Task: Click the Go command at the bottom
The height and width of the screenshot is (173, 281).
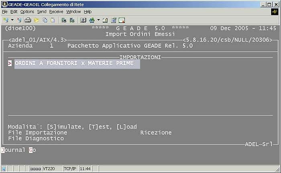Action: tap(32, 150)
